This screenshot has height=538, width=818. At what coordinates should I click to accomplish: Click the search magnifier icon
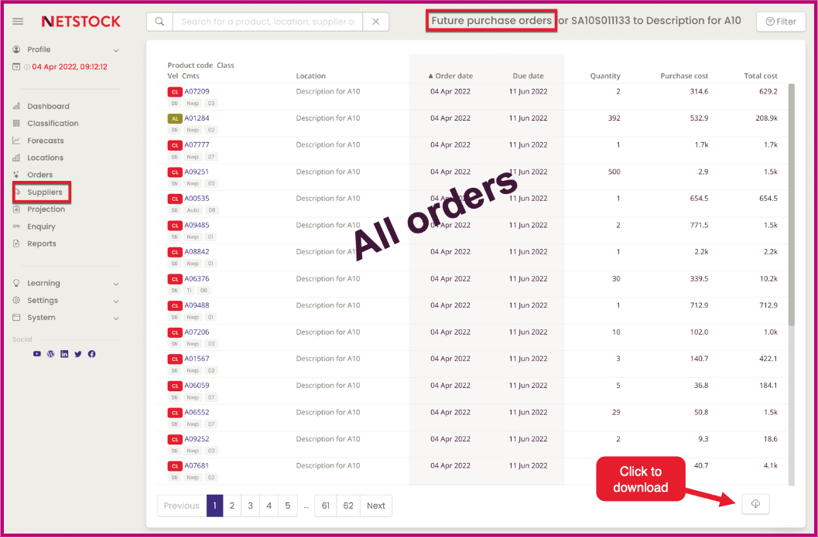click(x=159, y=22)
